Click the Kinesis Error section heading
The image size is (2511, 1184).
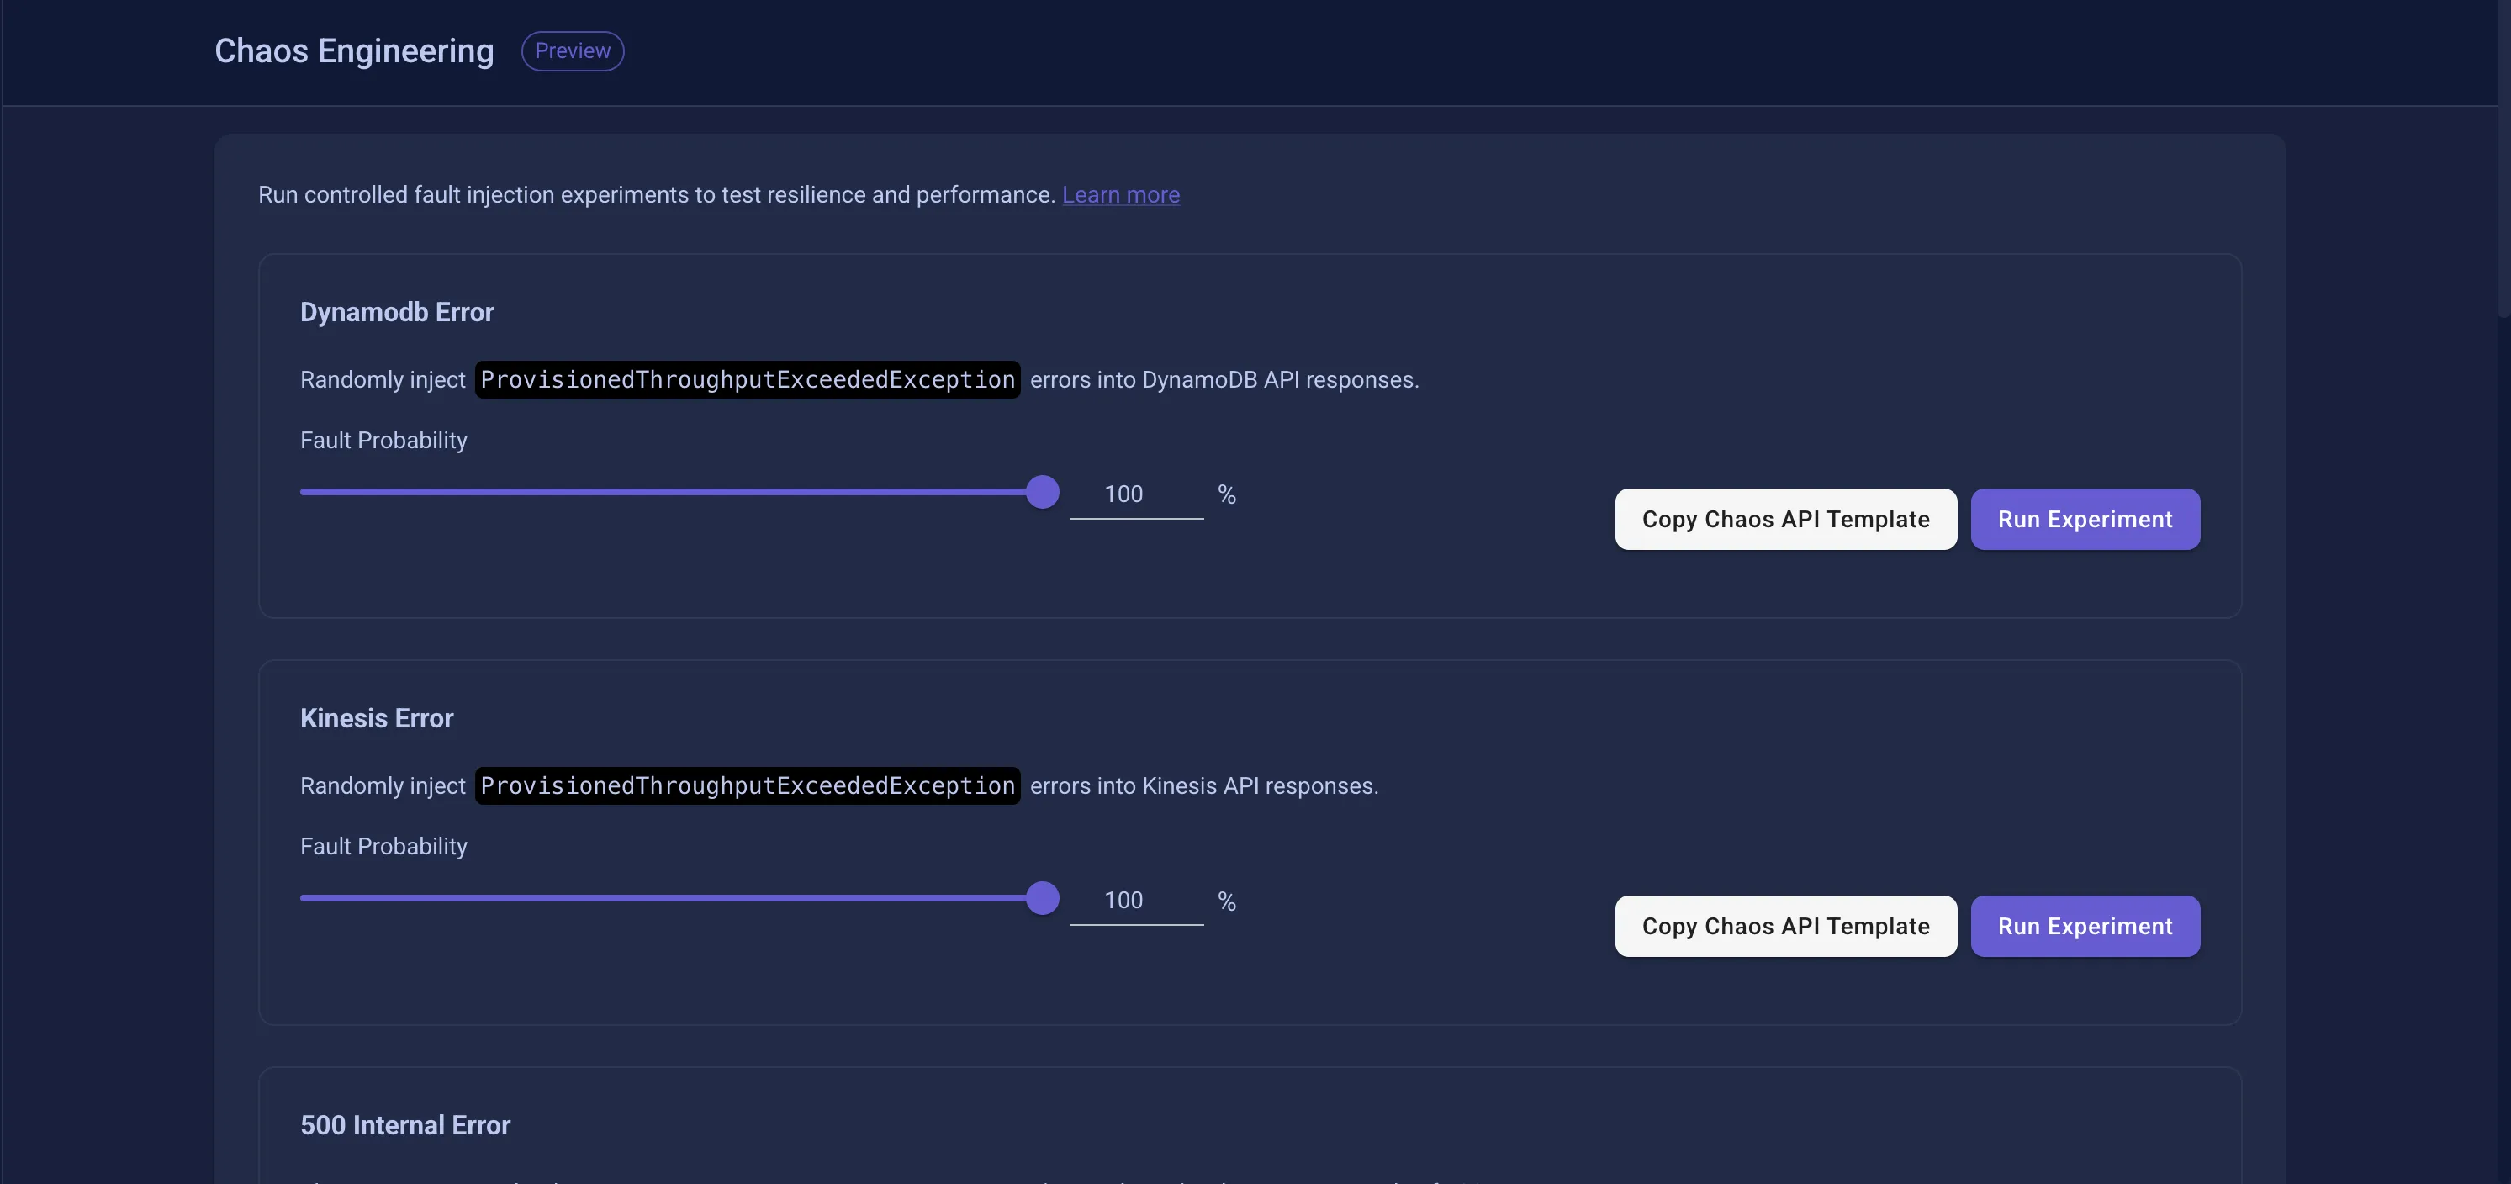click(376, 718)
